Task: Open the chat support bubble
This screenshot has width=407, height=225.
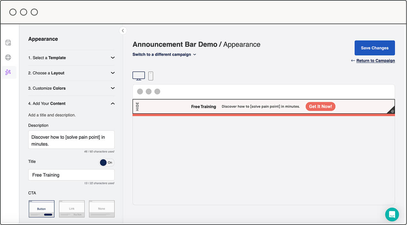Action: [x=392, y=214]
